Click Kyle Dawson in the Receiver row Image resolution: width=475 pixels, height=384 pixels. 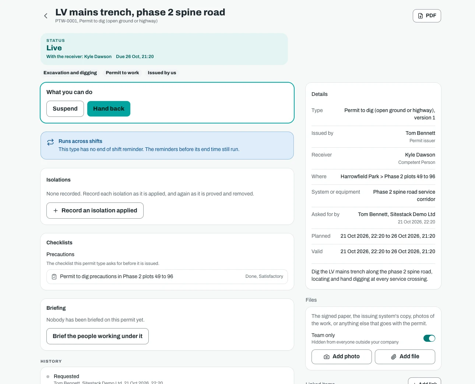click(x=420, y=155)
